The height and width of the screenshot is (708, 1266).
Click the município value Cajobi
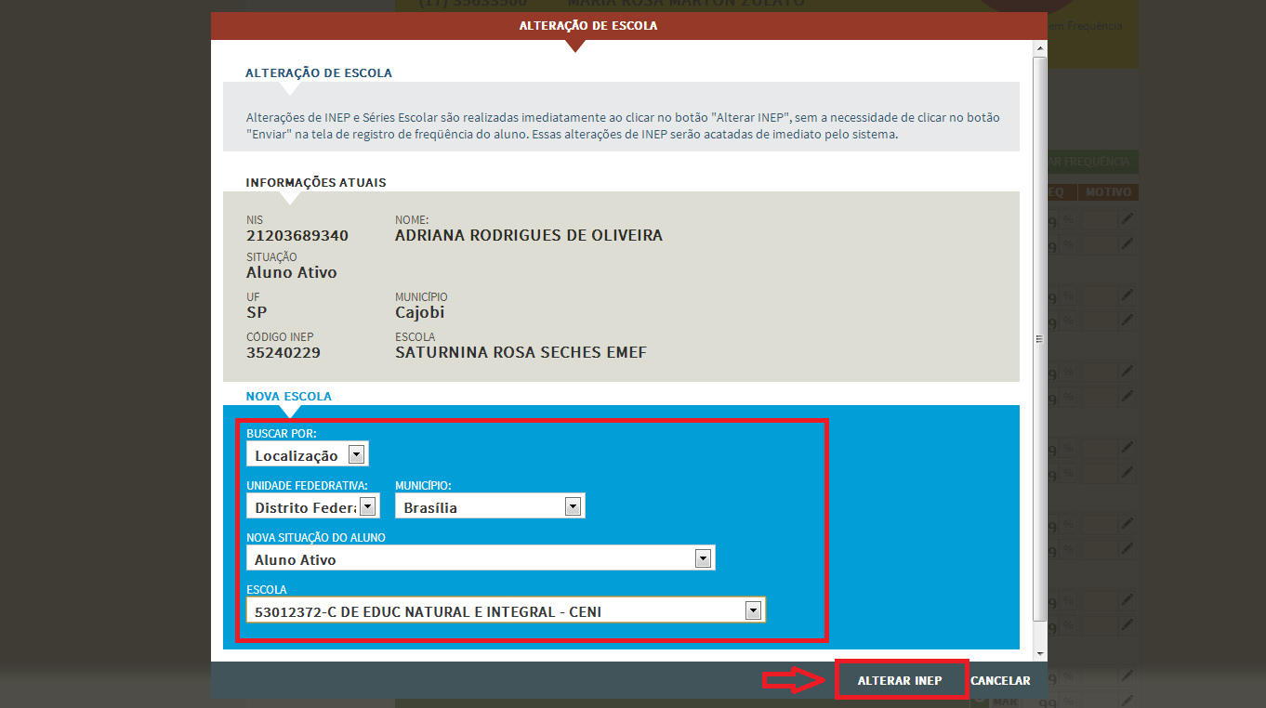pos(420,313)
